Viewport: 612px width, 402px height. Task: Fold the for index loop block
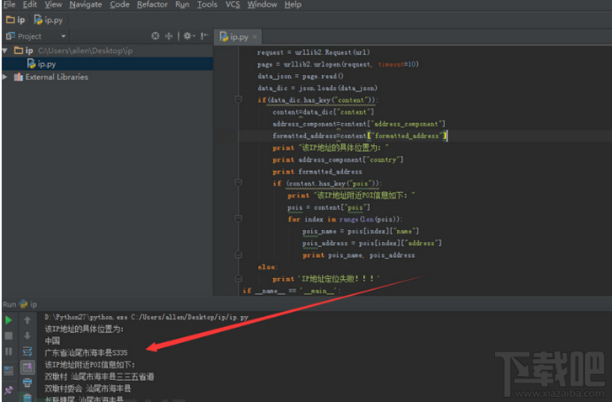click(x=239, y=219)
